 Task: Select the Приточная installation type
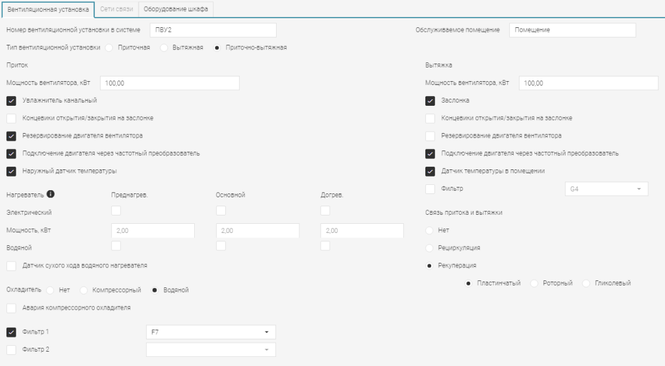click(109, 47)
